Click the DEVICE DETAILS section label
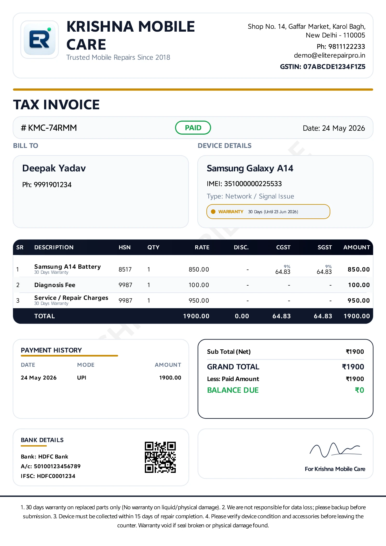The height and width of the screenshot is (546, 386). 225,146
